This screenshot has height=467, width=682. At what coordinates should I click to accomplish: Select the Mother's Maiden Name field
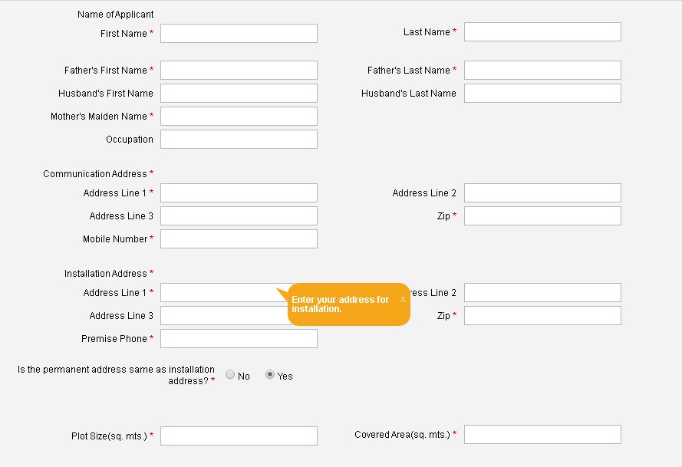click(239, 116)
